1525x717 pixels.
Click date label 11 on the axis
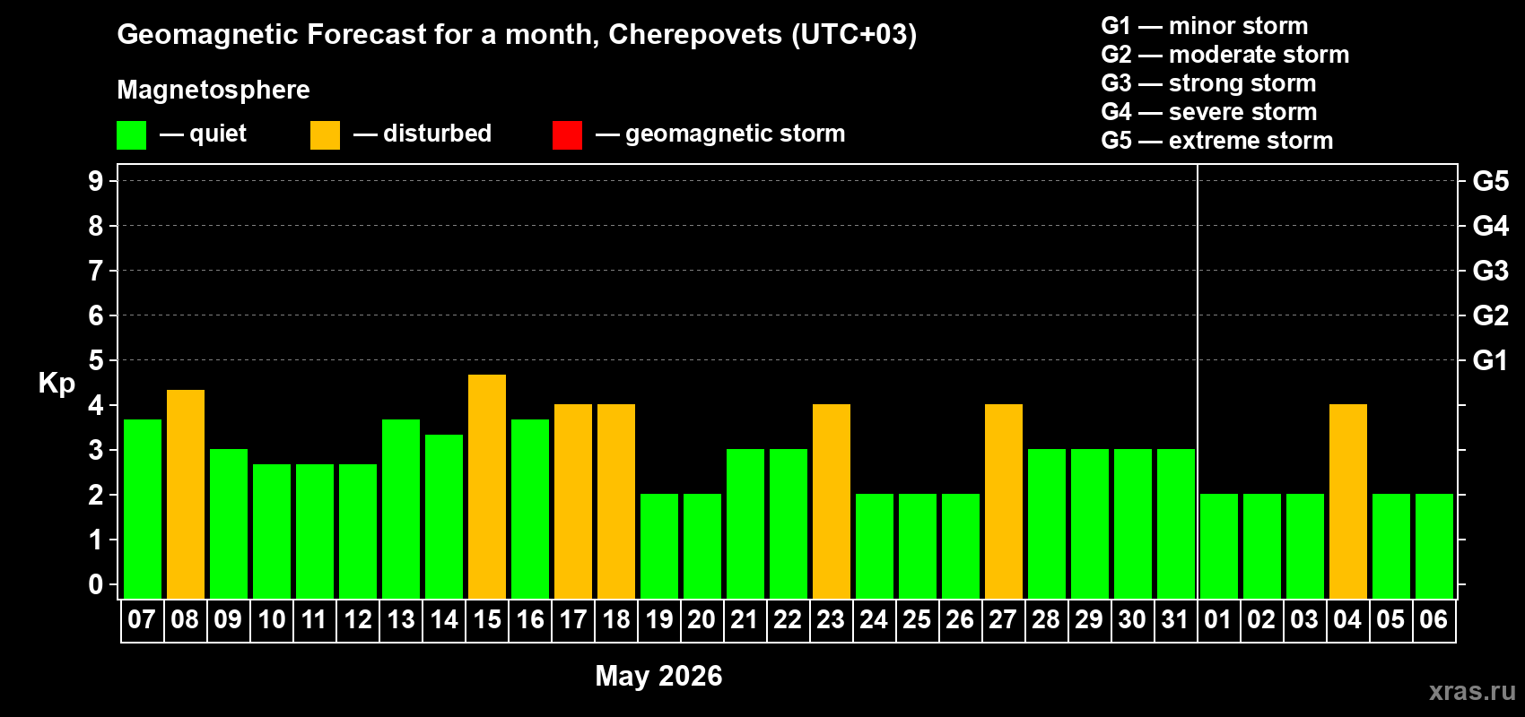pyautogui.click(x=314, y=620)
